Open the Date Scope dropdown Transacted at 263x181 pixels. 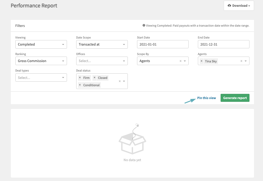click(x=102, y=44)
